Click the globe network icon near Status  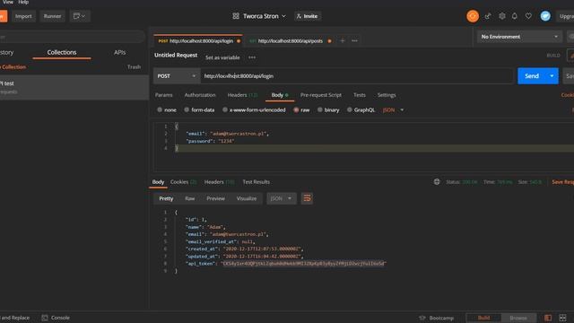[437, 181]
